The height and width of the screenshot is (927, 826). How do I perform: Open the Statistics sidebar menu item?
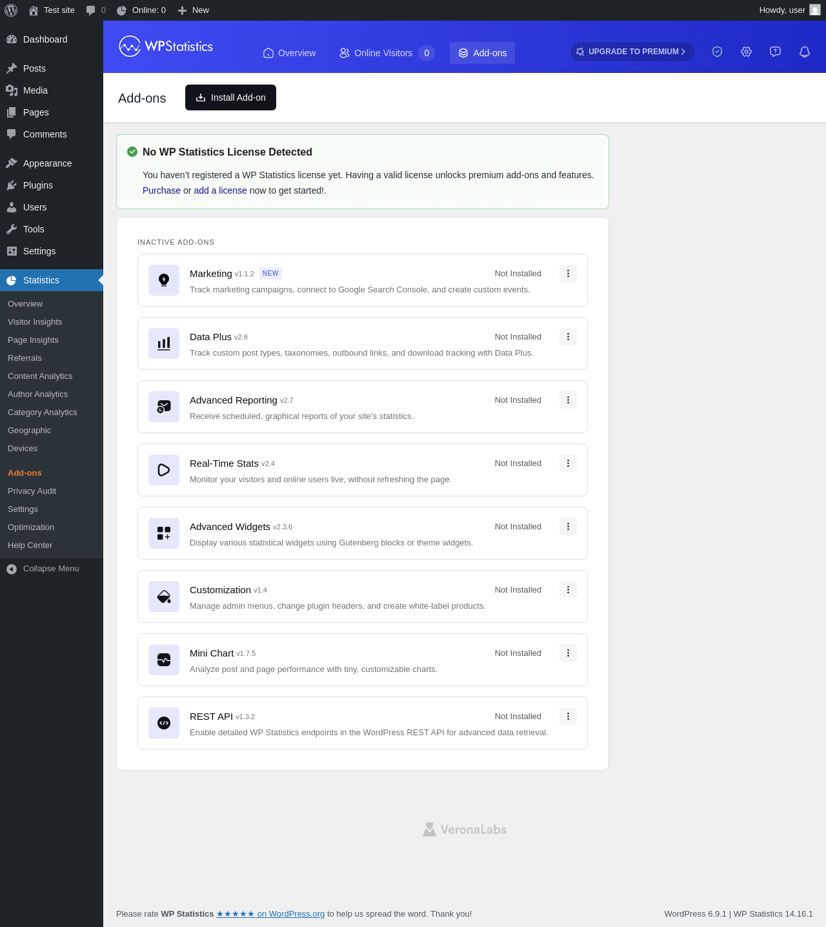(x=52, y=280)
